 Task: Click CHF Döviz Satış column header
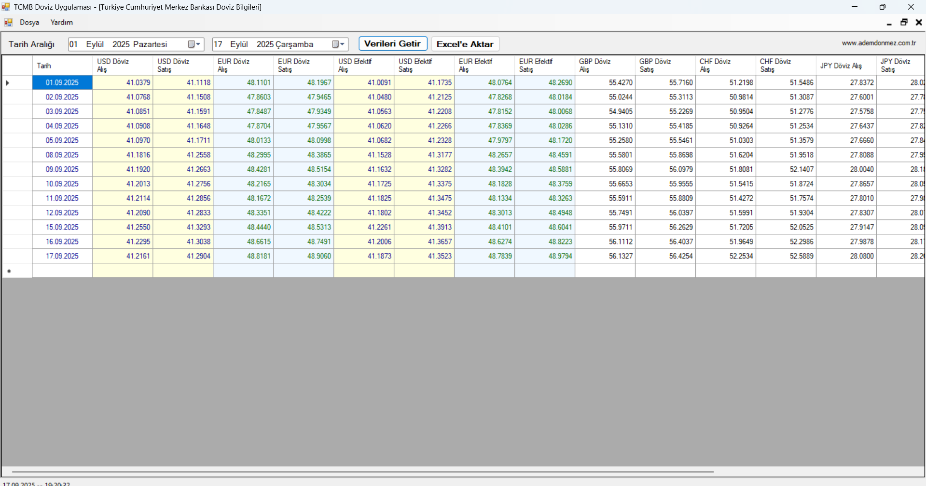(786, 66)
